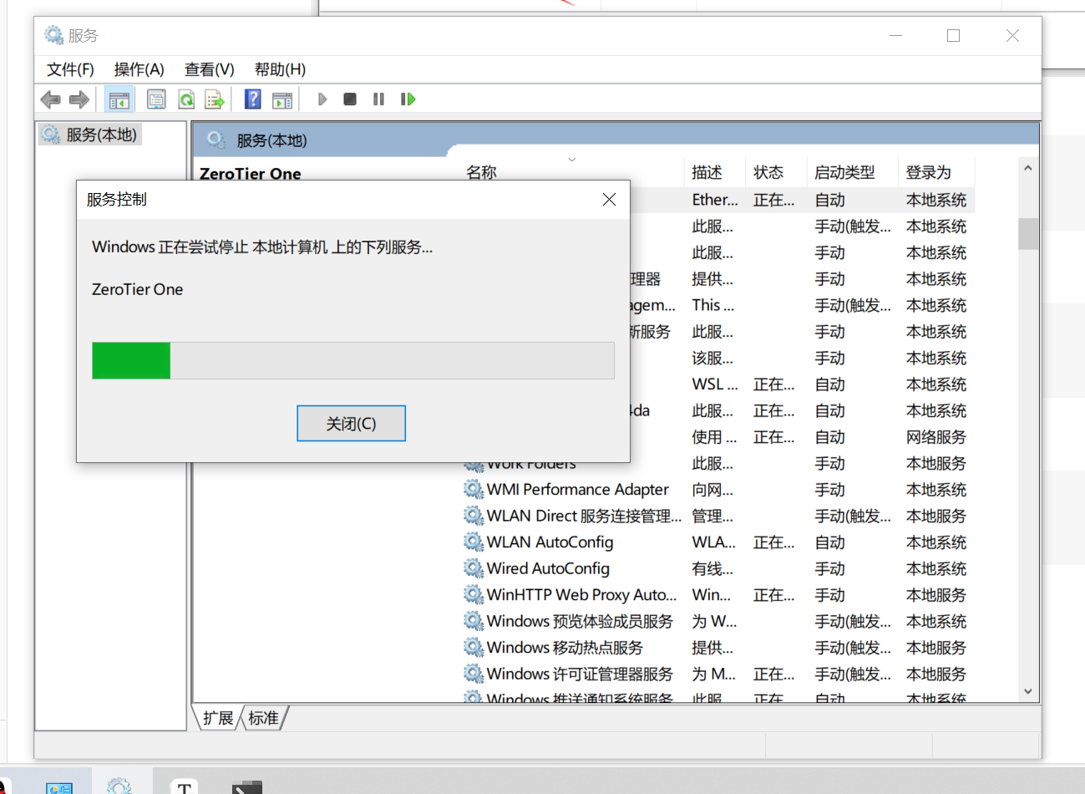Select WinHTTP Web Proxy gear icon
The image size is (1085, 794).
pos(474,595)
